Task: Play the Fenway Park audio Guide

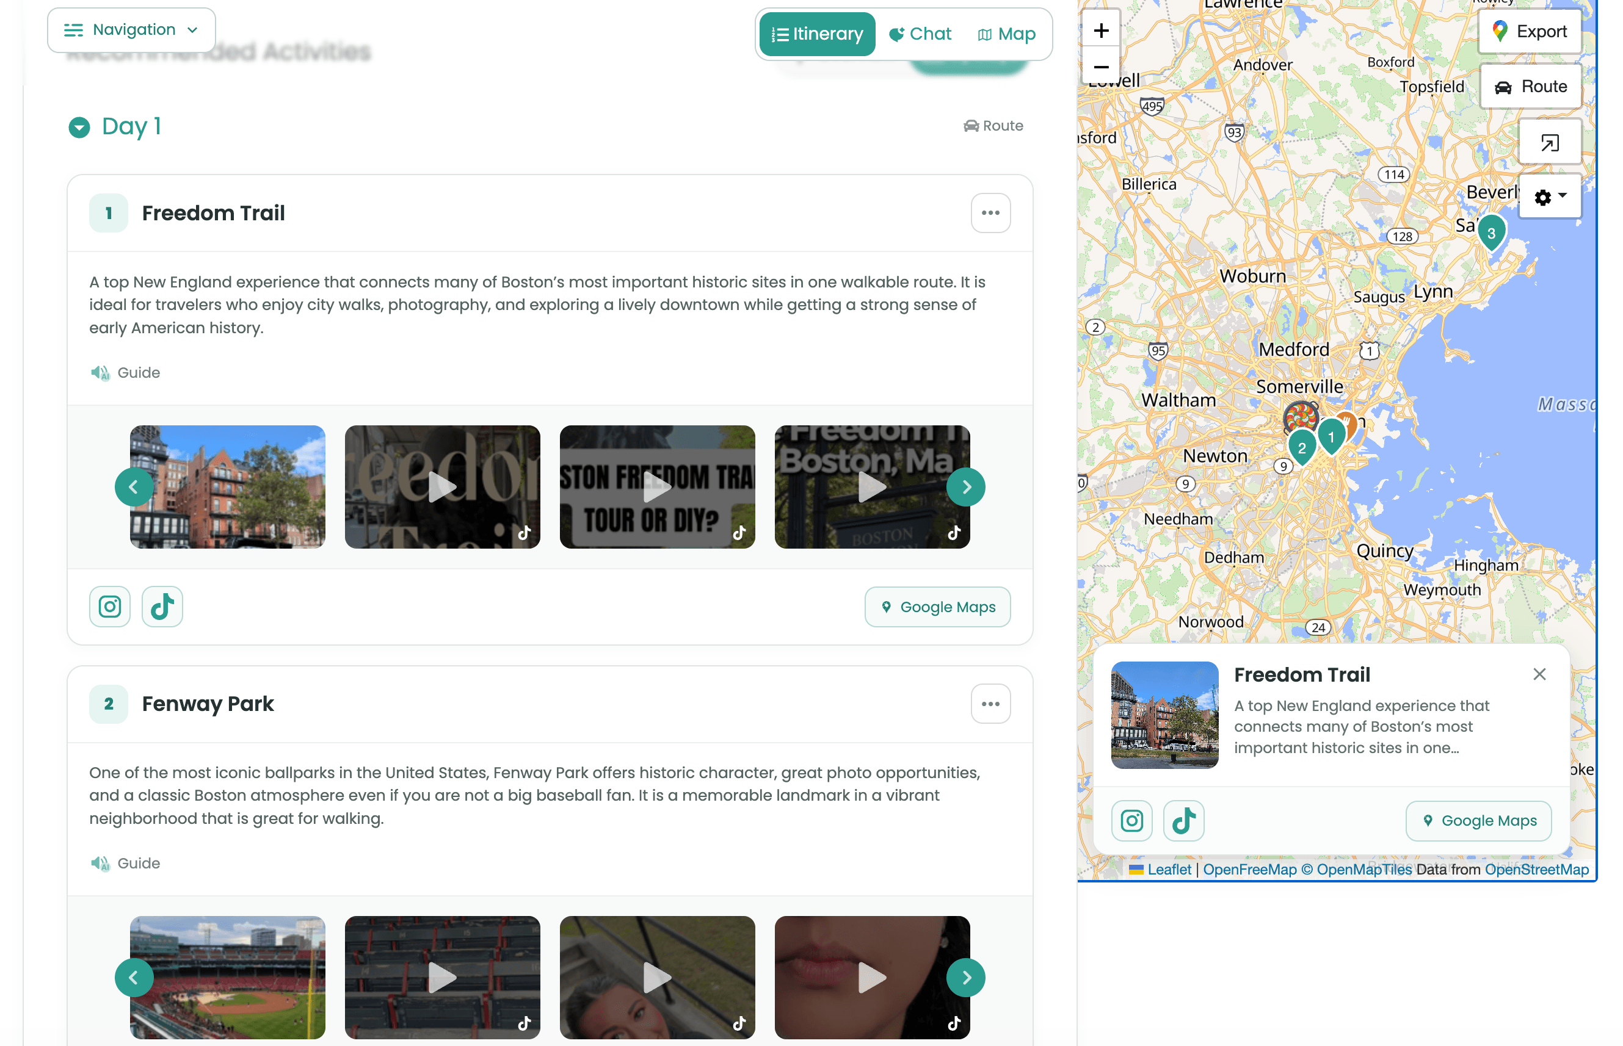Action: 125,862
